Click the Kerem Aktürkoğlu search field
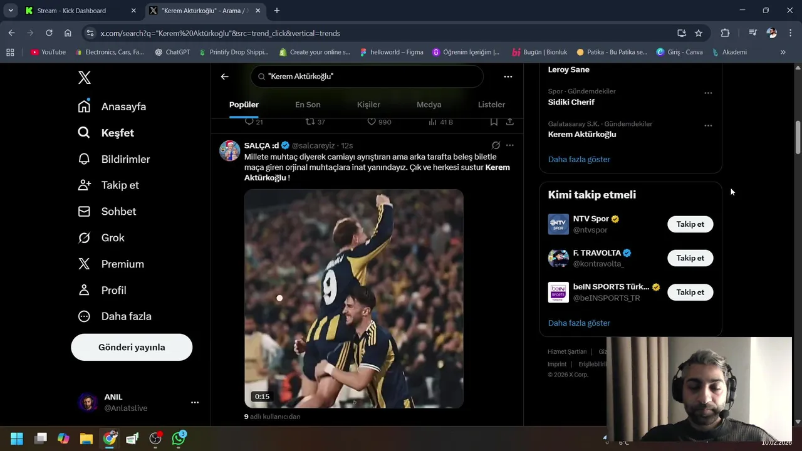Screen dimensions: 802x451 [x=367, y=76]
